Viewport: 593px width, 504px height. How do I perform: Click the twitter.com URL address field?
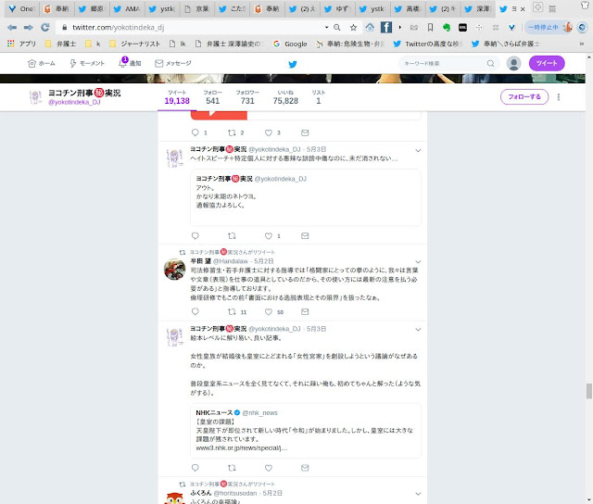pos(189,27)
